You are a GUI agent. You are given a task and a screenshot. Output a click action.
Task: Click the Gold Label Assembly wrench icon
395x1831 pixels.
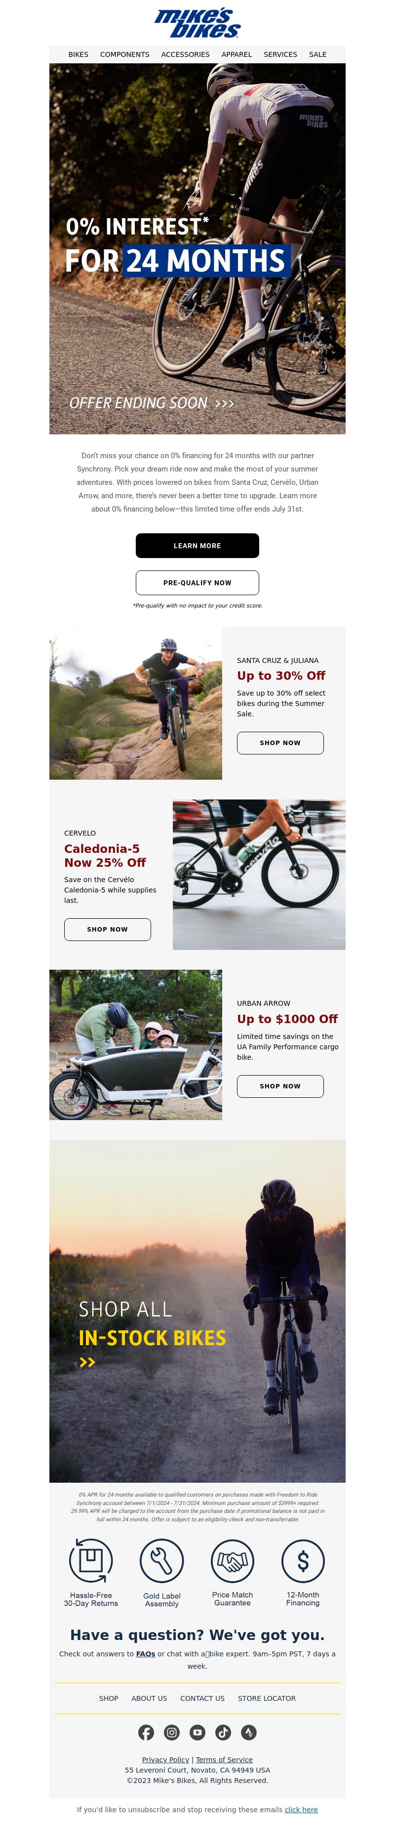[161, 1561]
